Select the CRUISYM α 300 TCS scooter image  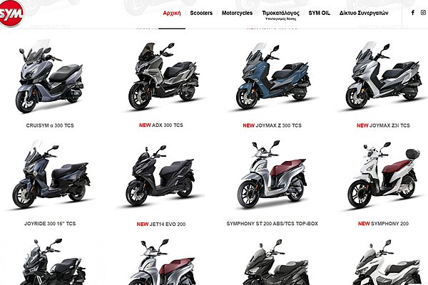point(50,76)
